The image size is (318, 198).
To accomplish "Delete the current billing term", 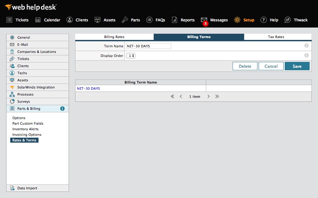I will click(245, 66).
